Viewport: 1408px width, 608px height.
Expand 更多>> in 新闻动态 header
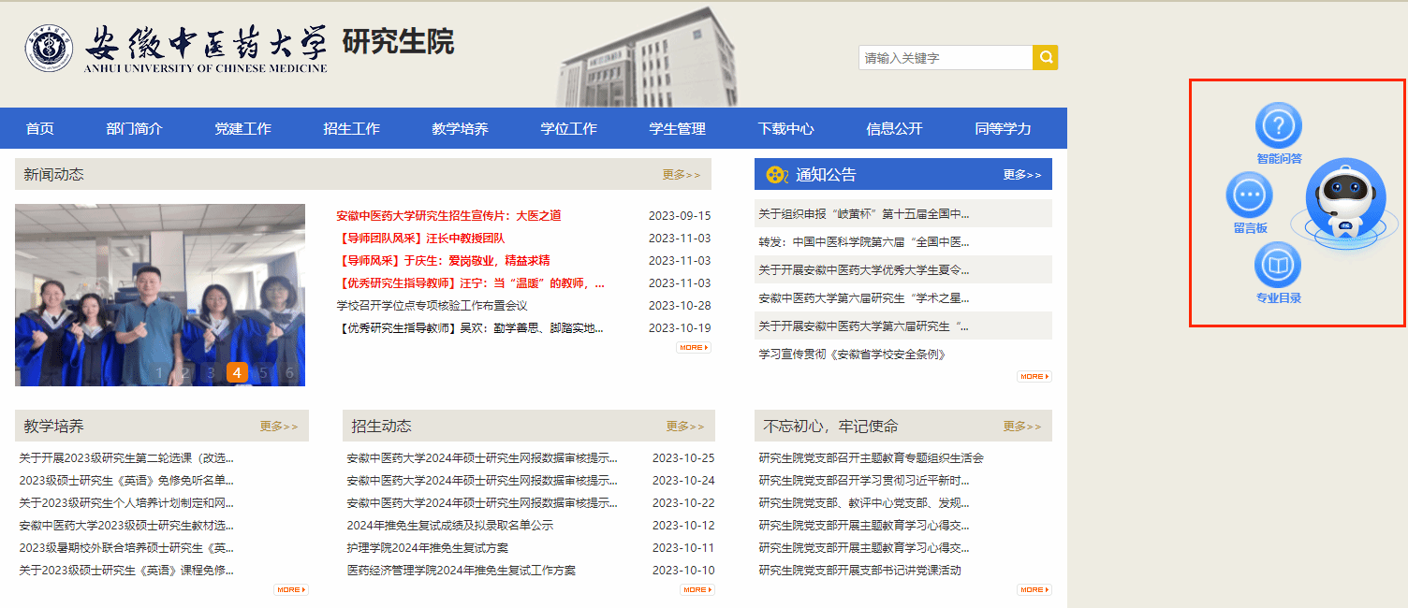(681, 175)
